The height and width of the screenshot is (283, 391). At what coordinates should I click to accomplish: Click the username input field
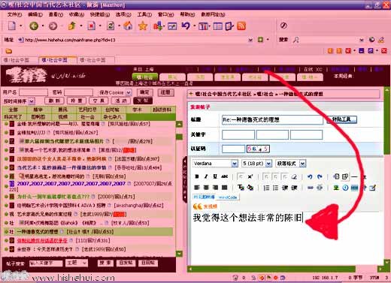coord(33,92)
